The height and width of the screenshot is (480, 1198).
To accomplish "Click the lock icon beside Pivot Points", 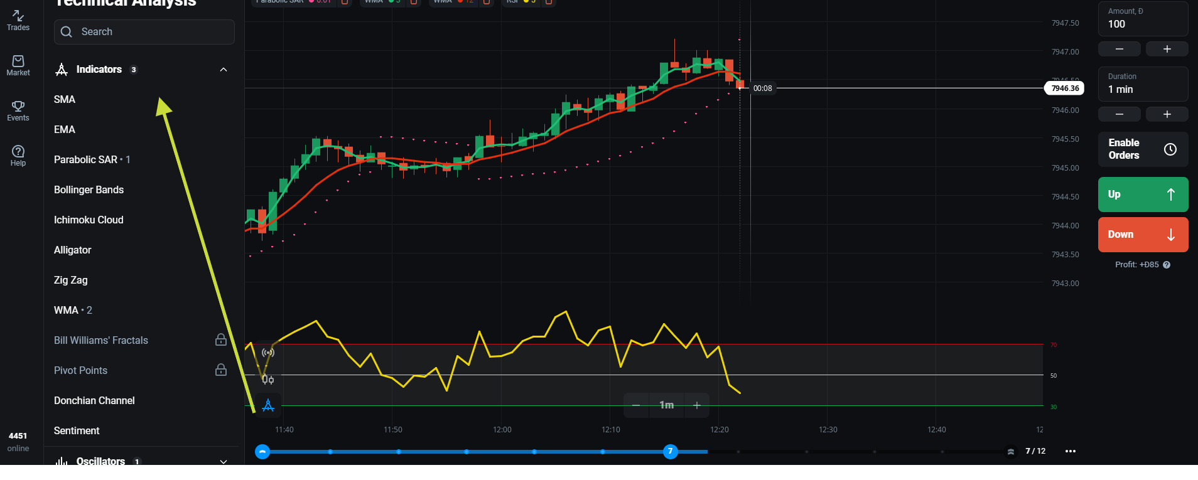I will (x=221, y=370).
